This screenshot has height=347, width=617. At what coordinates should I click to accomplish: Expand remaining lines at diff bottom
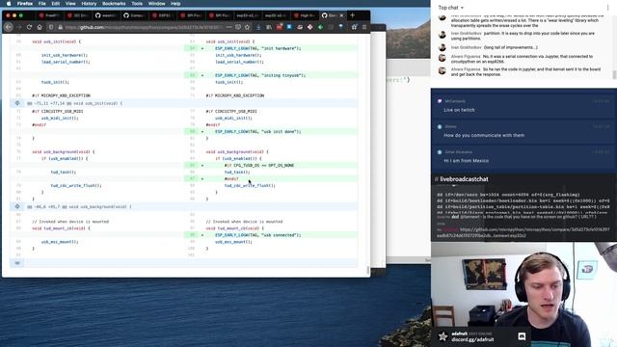pyautogui.click(x=17, y=263)
